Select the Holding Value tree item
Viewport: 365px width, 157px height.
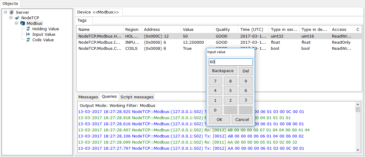tap(46, 29)
